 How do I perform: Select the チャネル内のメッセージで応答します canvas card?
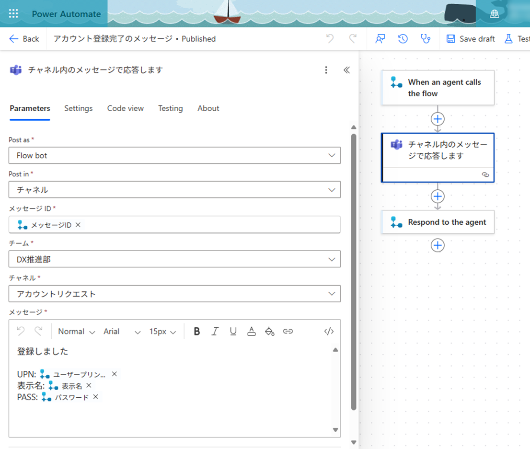(438, 158)
